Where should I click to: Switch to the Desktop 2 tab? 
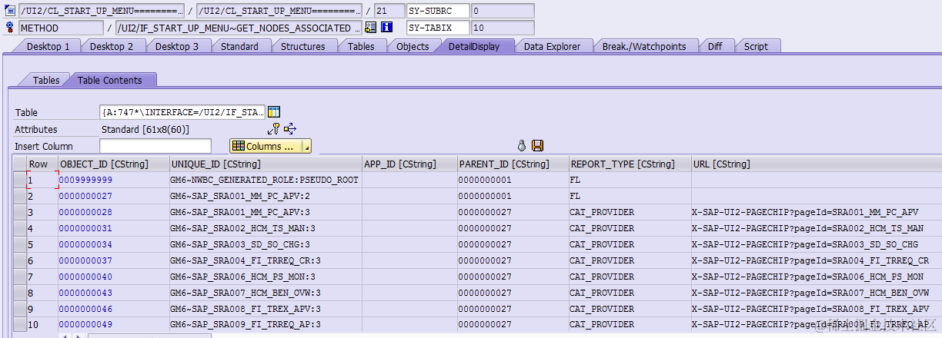point(112,46)
